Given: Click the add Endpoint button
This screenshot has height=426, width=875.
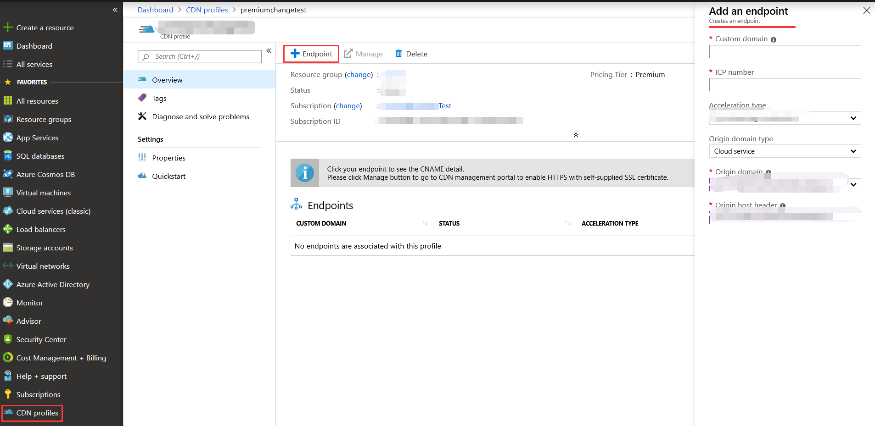Looking at the screenshot, I should (x=311, y=54).
